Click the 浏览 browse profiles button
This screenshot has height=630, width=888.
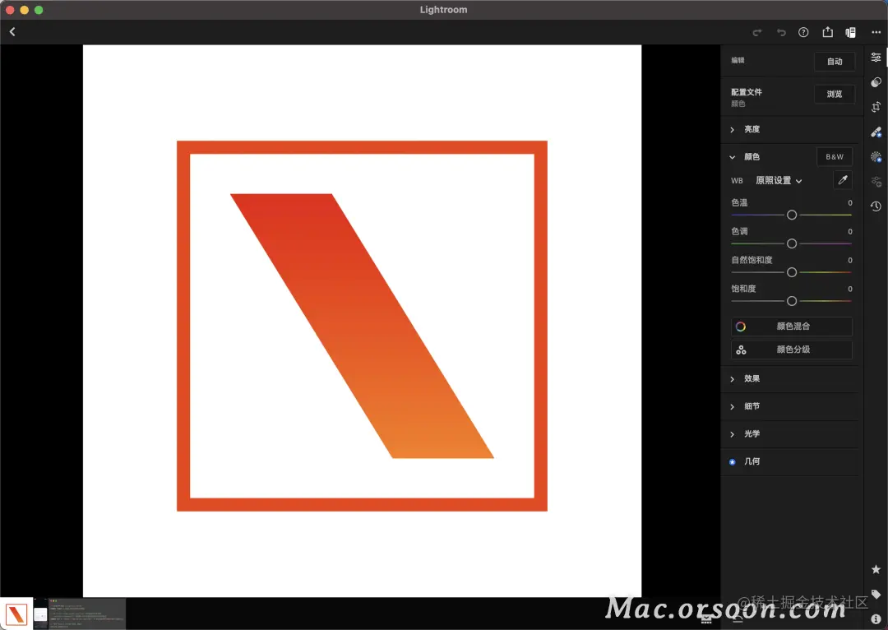(x=835, y=94)
